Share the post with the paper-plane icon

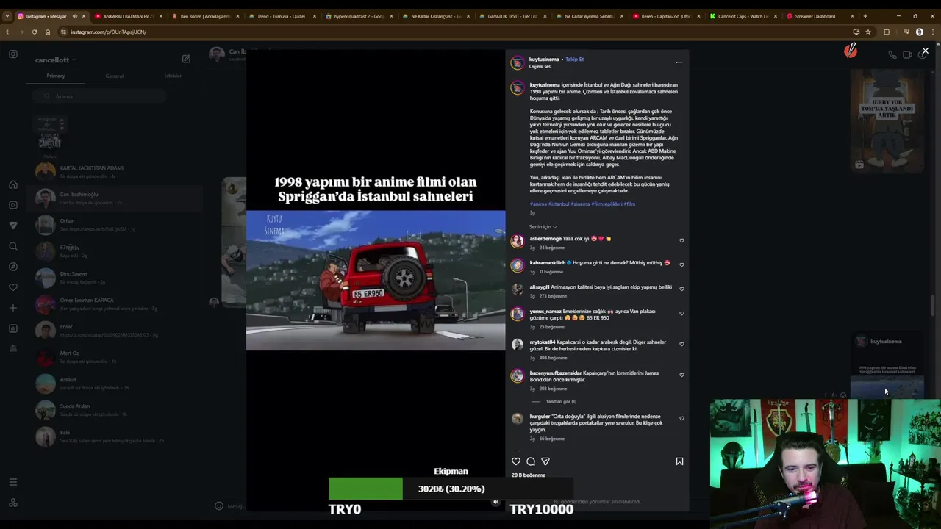[x=545, y=461]
